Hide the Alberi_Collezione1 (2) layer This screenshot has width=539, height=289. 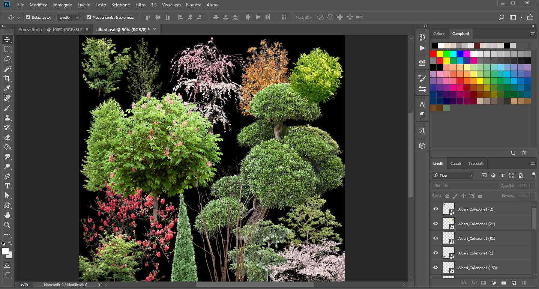tap(435, 209)
